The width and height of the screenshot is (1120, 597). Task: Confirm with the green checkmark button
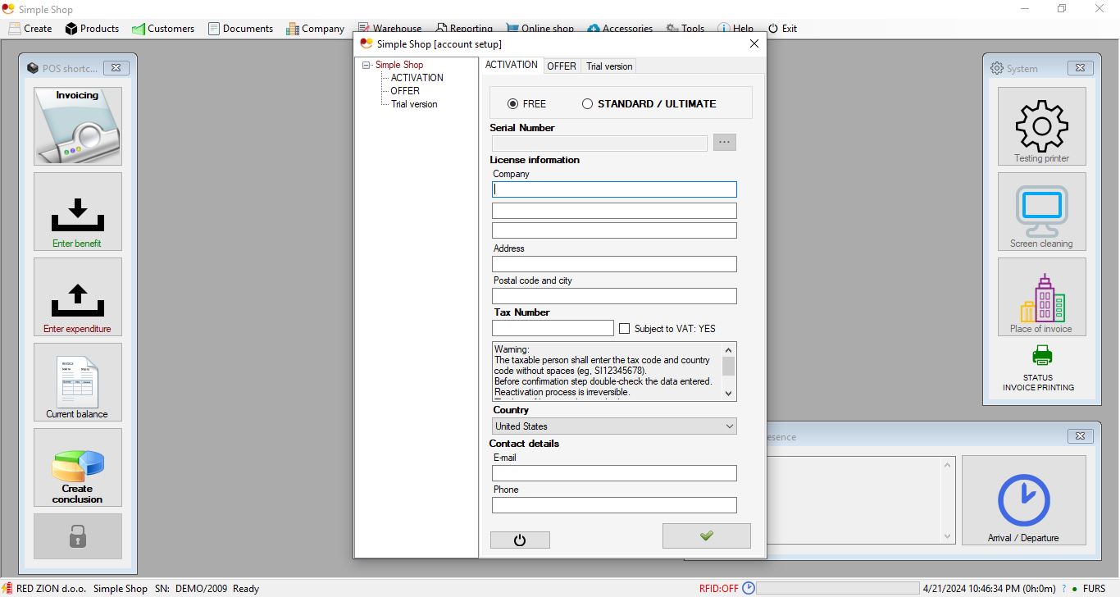707,535
